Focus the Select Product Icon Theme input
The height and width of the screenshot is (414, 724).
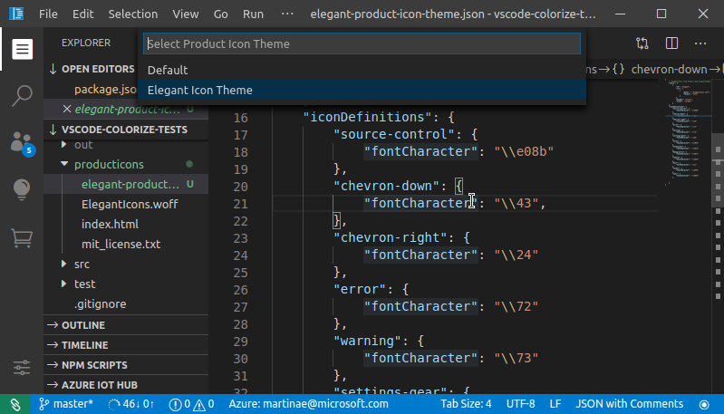[x=361, y=43]
